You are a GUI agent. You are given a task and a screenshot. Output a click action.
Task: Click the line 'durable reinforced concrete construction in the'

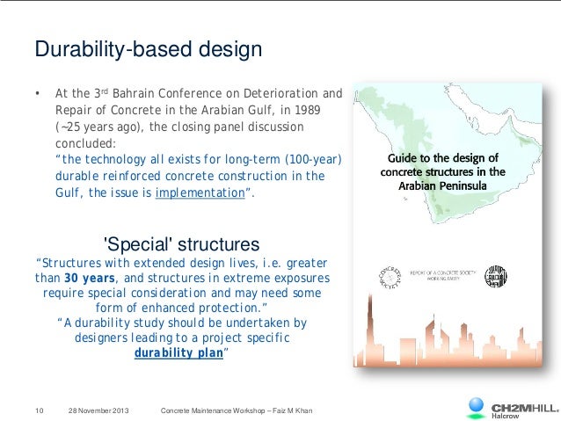click(x=190, y=176)
